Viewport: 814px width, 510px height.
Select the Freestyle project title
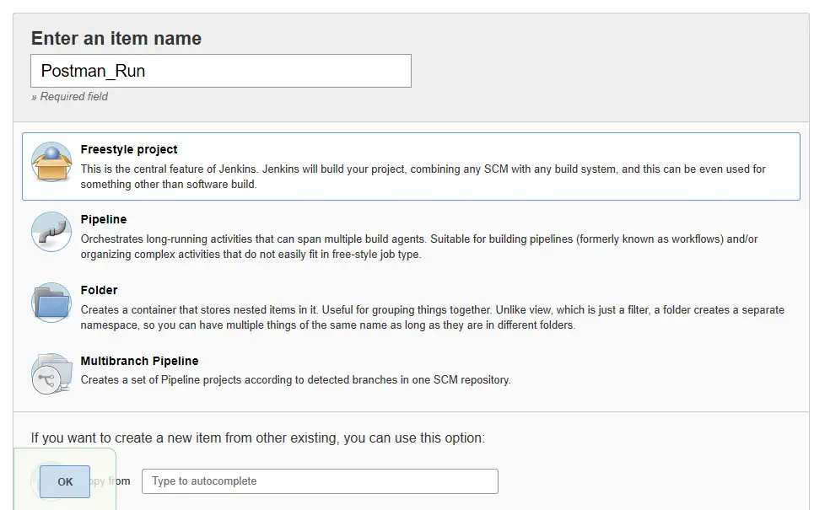pyautogui.click(x=129, y=149)
